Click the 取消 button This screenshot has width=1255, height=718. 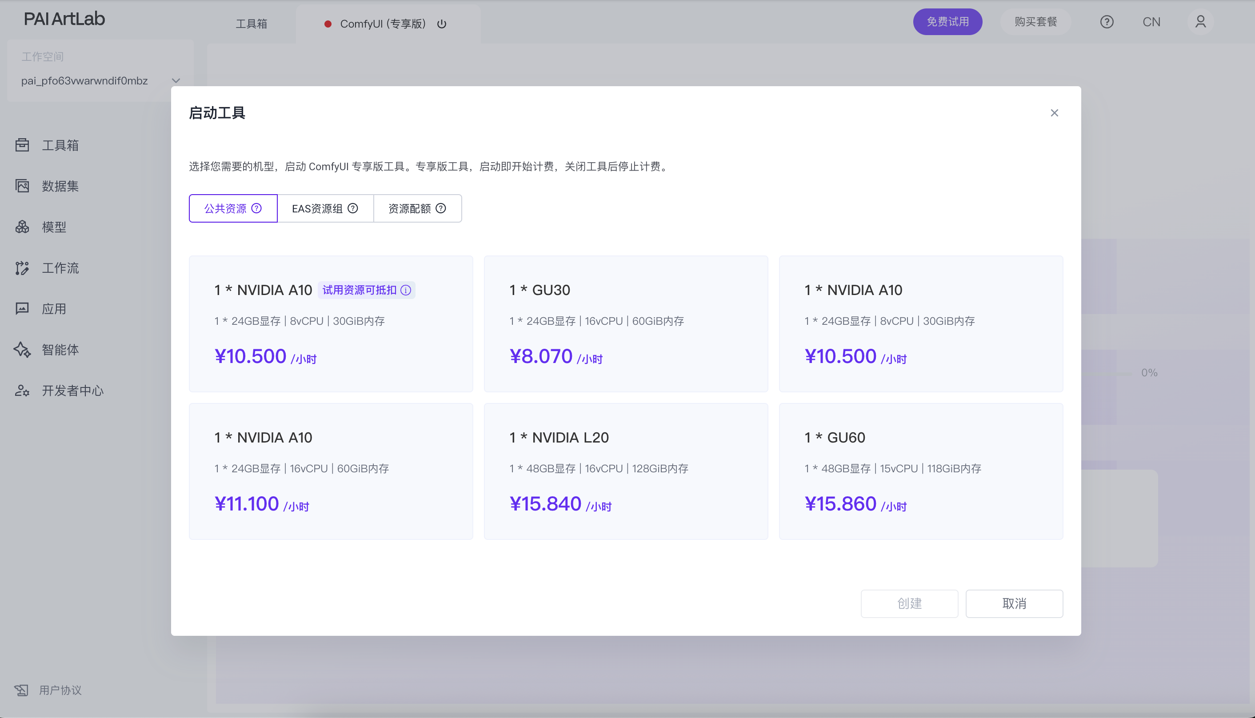point(1014,603)
